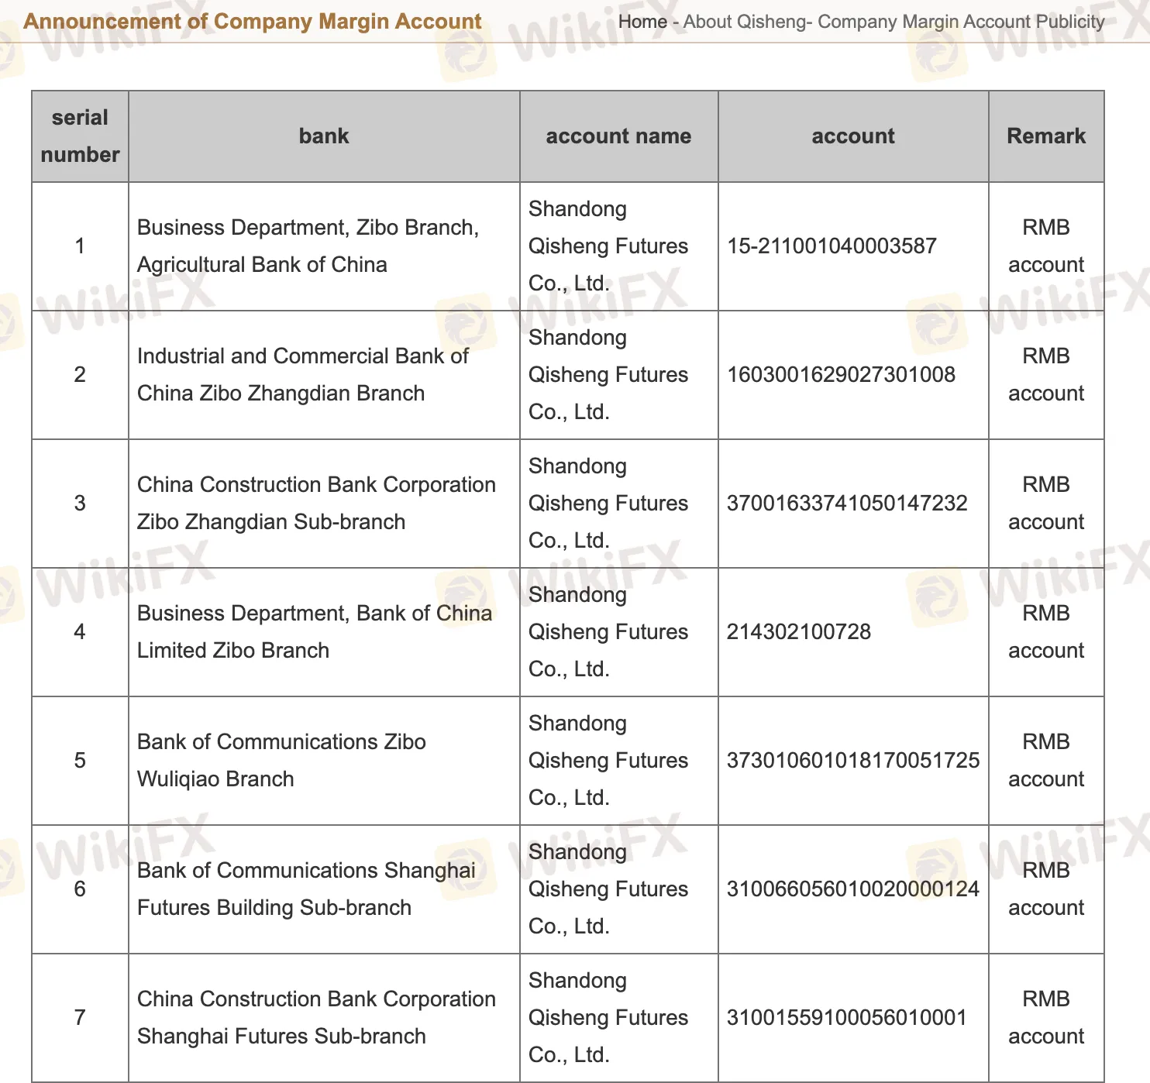Click account number 1603001629027301008
This screenshot has height=1083, width=1150.
841,375
